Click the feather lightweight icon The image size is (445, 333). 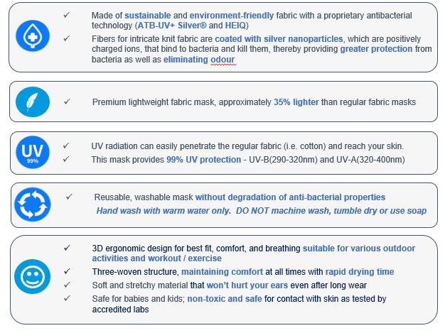33,102
